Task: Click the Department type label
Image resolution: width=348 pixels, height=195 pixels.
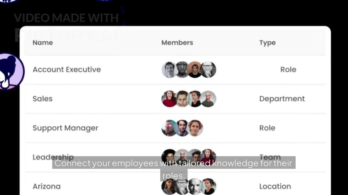Action: pos(282,99)
